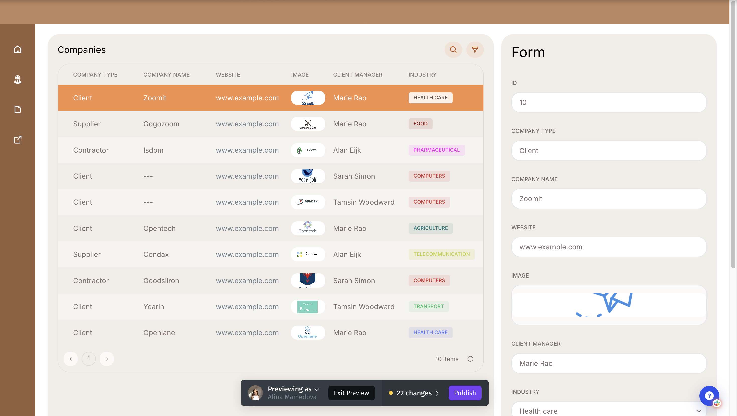The height and width of the screenshot is (416, 737).
Task: Open search in Companies table
Action: (x=453, y=49)
